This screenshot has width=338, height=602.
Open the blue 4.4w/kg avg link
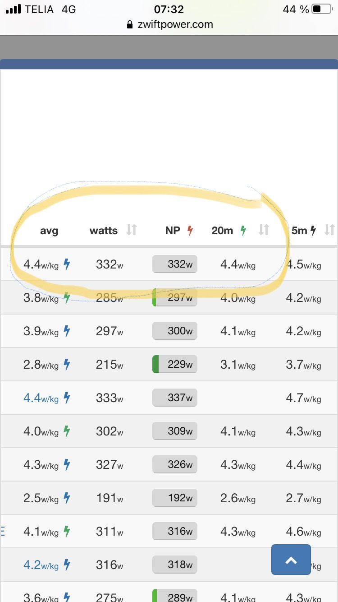pos(41,398)
